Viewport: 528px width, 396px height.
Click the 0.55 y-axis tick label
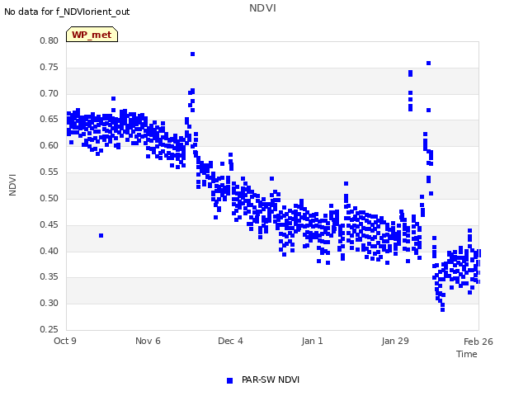(49, 172)
